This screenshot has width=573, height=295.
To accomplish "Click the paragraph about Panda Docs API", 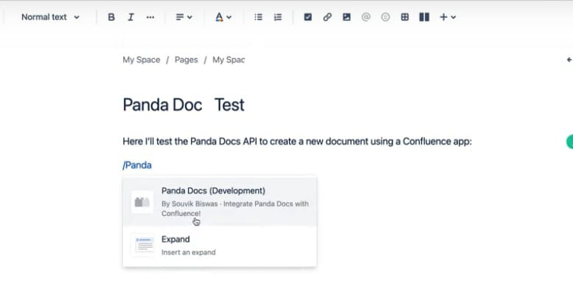I will 297,142.
